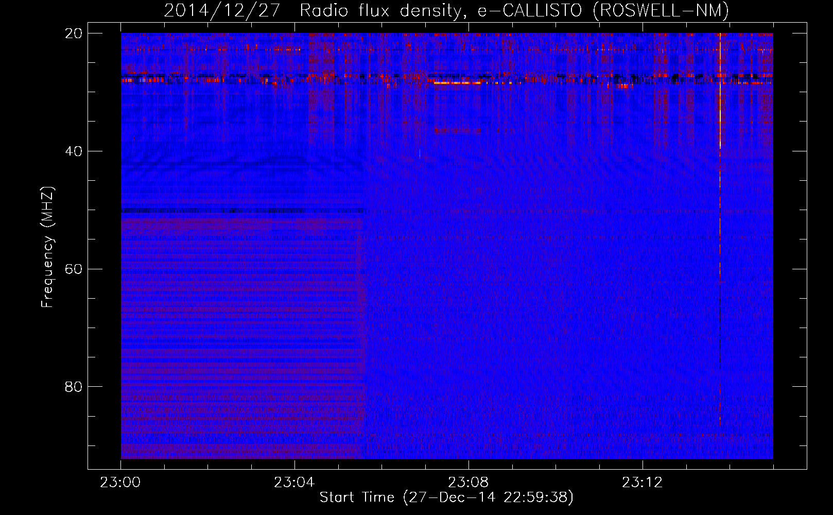Image resolution: width=833 pixels, height=515 pixels.
Task: Click the 23:04 time tick label
Action: point(294,482)
